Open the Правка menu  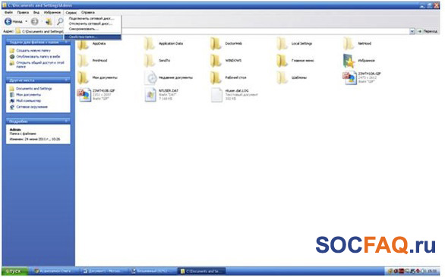click(x=23, y=12)
